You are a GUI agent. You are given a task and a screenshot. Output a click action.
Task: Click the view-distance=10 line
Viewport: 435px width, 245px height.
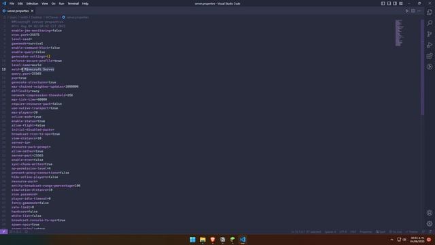coord(27,138)
